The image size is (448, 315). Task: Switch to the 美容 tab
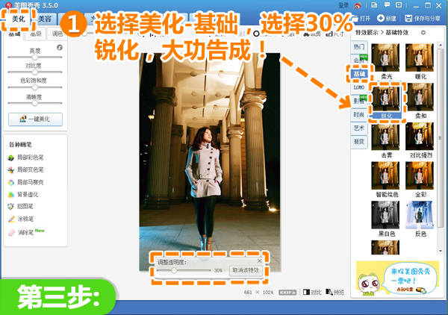(x=45, y=19)
